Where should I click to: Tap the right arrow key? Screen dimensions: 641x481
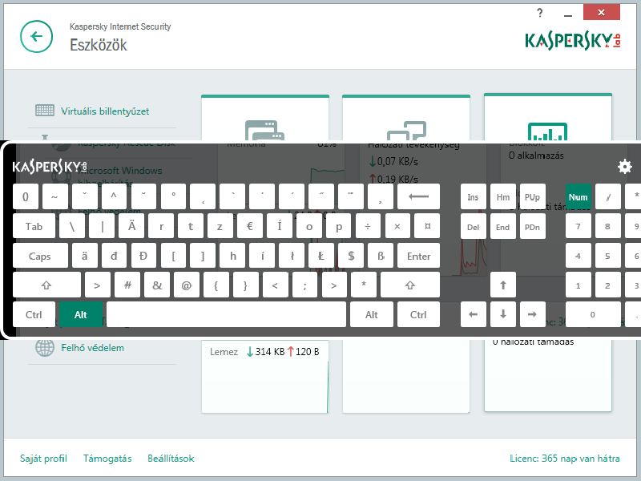(532, 314)
